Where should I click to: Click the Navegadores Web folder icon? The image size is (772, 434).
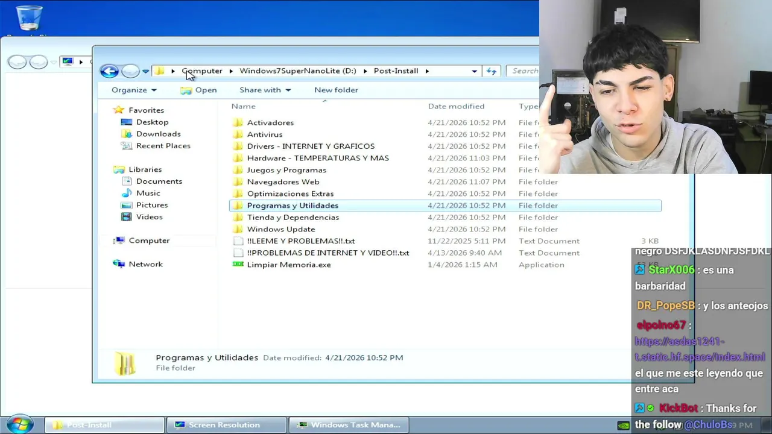coord(238,181)
